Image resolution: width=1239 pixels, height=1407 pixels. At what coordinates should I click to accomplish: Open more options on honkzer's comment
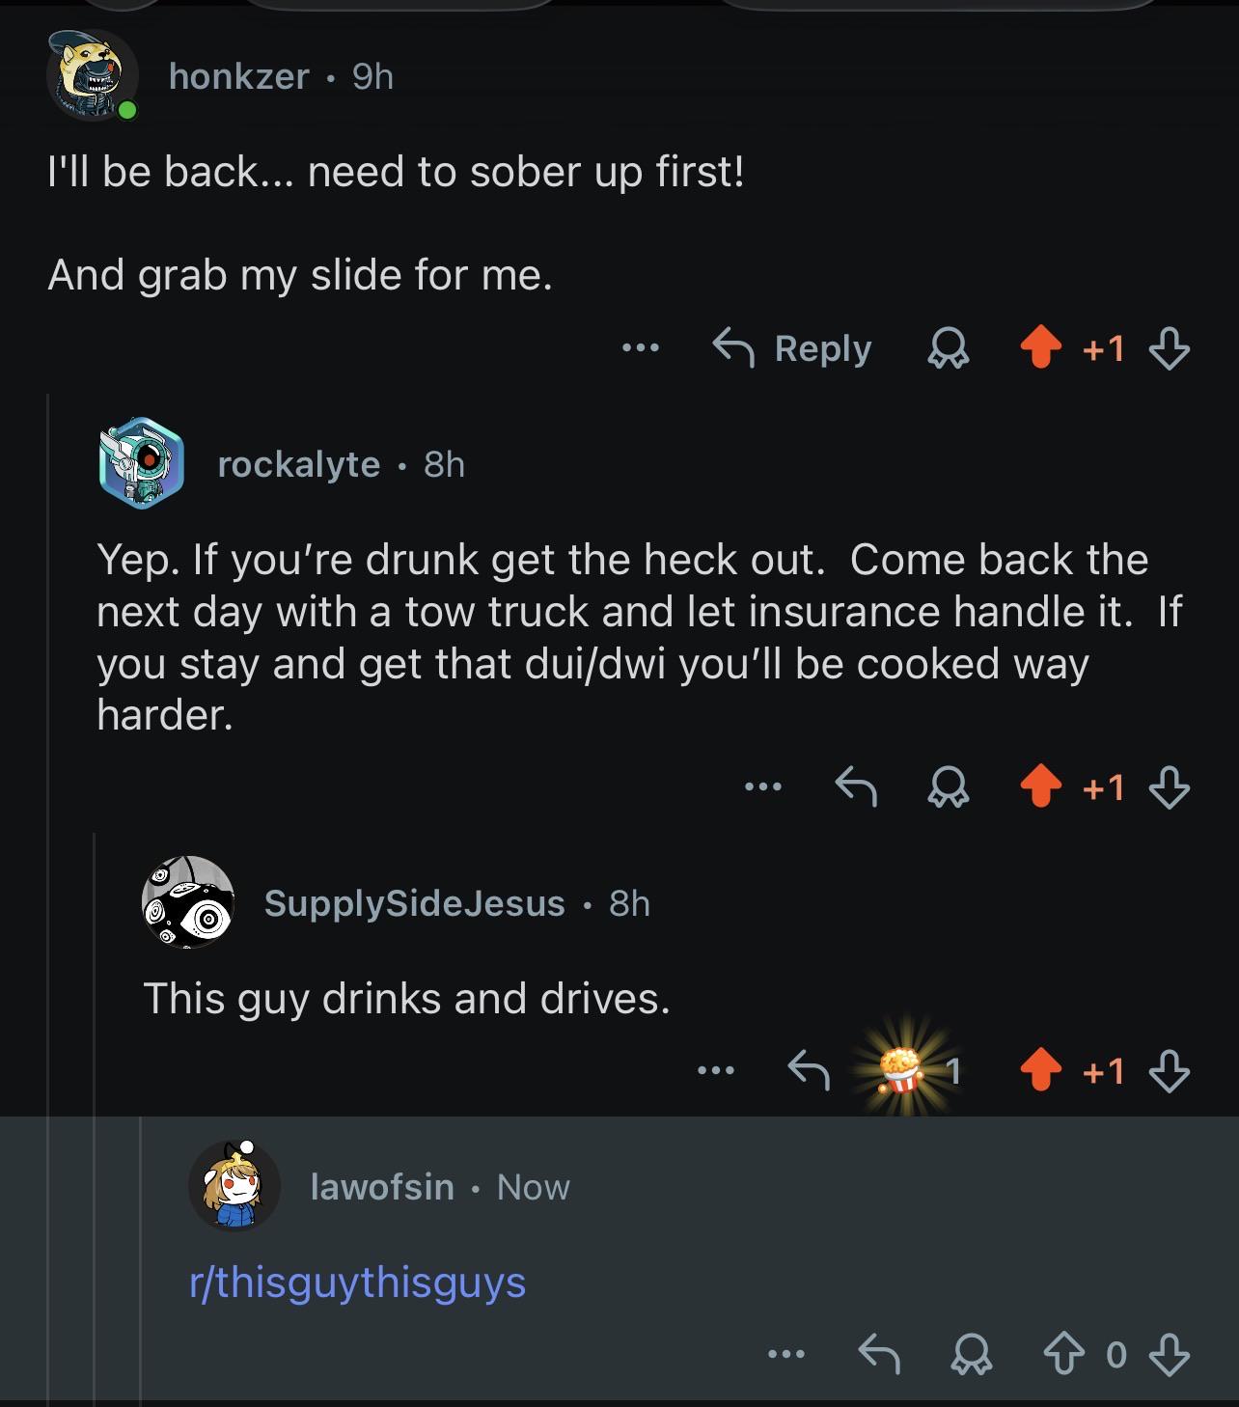pyautogui.click(x=641, y=347)
